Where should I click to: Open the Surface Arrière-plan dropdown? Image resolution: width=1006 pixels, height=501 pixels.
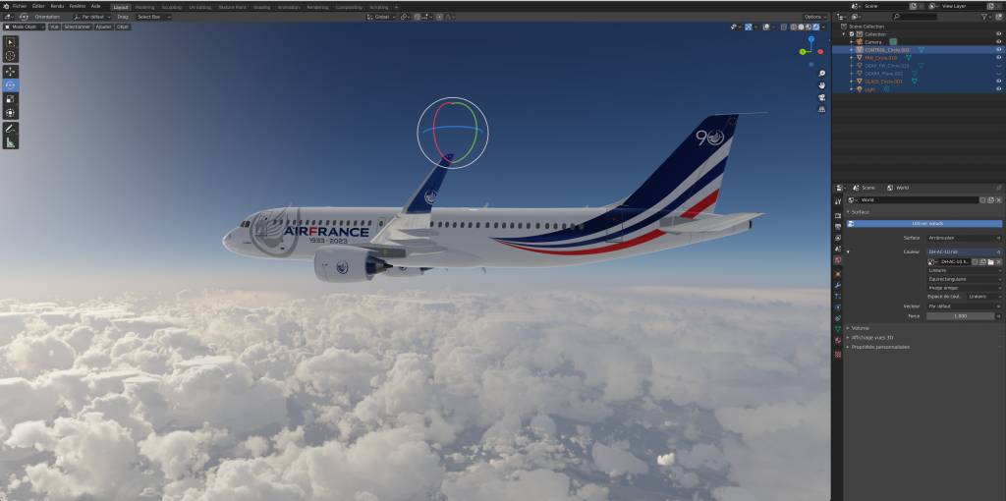965,238
